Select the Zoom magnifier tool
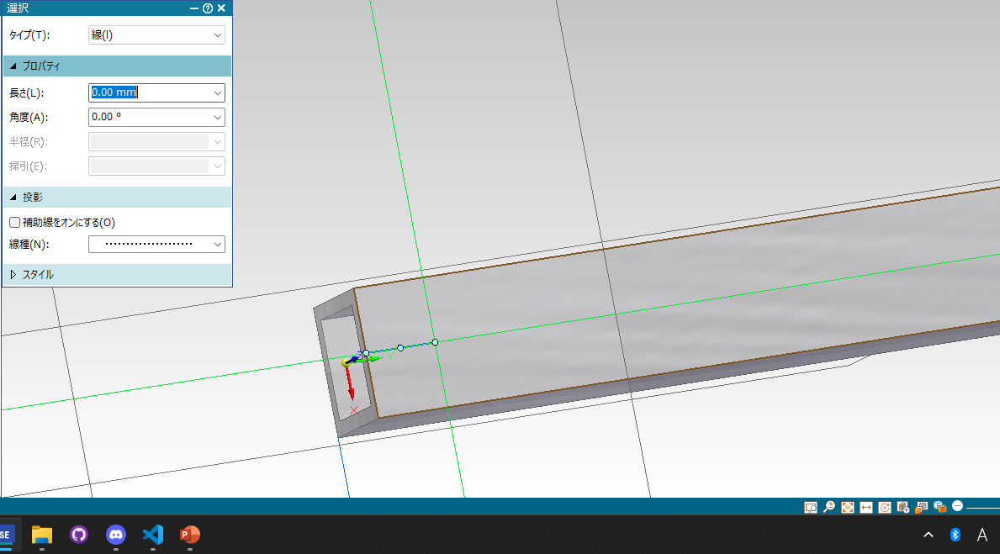 [829, 507]
